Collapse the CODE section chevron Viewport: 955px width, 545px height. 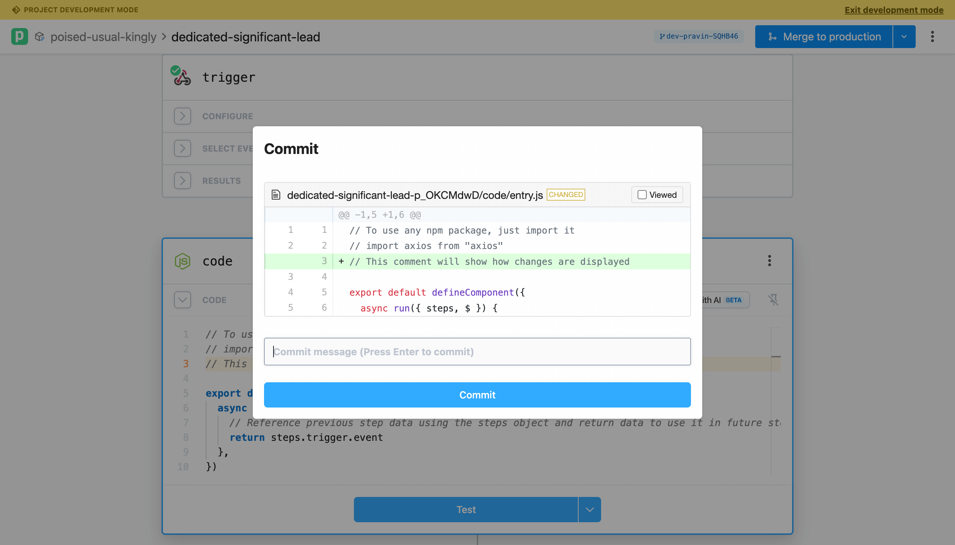click(183, 300)
